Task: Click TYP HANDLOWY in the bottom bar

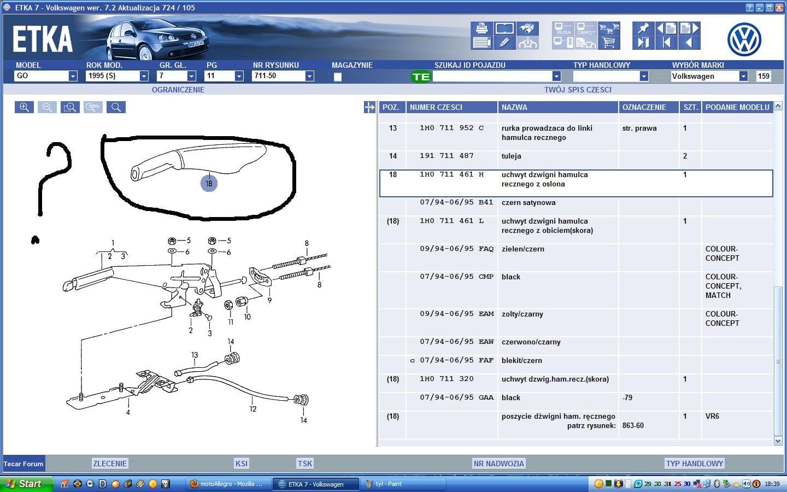Action: pyautogui.click(x=695, y=464)
